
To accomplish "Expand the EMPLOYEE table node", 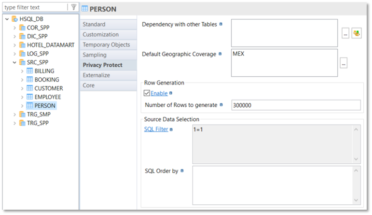I will [22, 97].
